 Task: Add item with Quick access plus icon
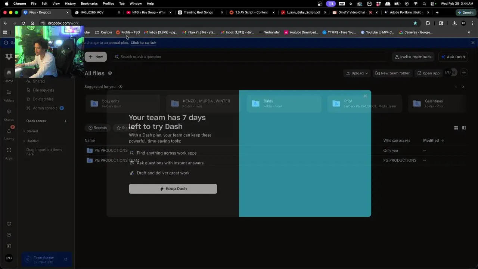pyautogui.click(x=66, y=121)
